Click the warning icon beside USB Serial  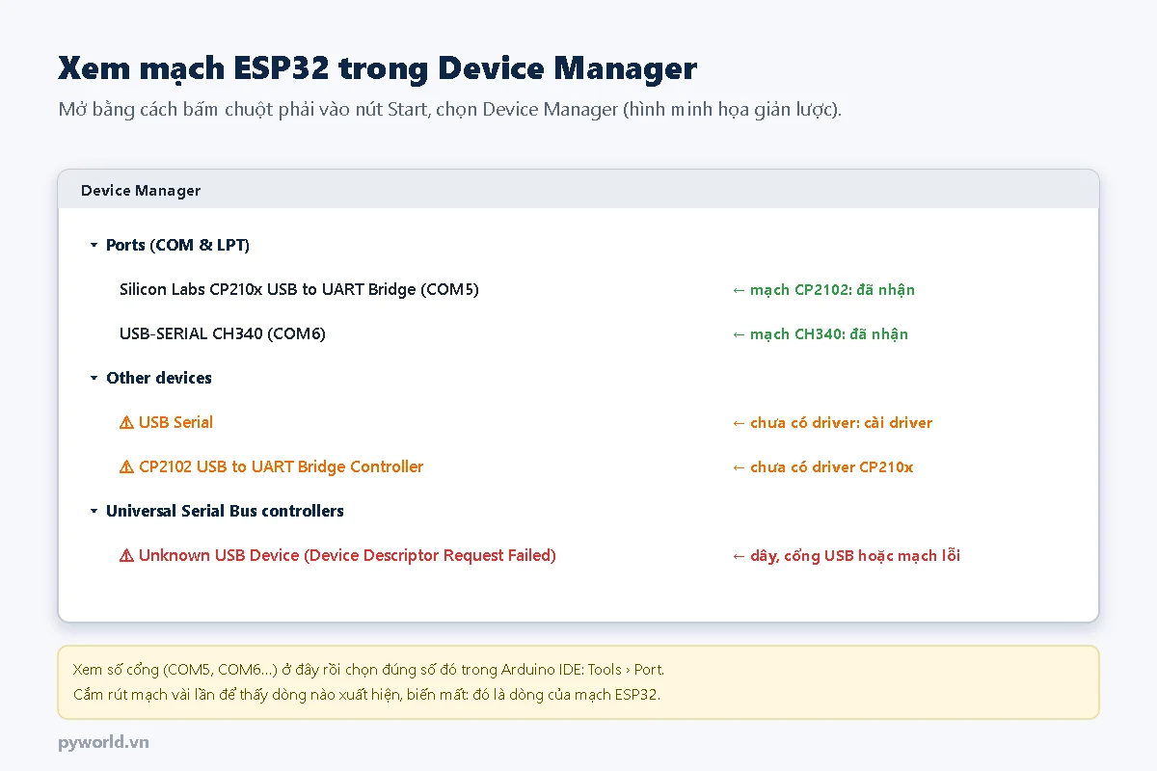point(126,422)
